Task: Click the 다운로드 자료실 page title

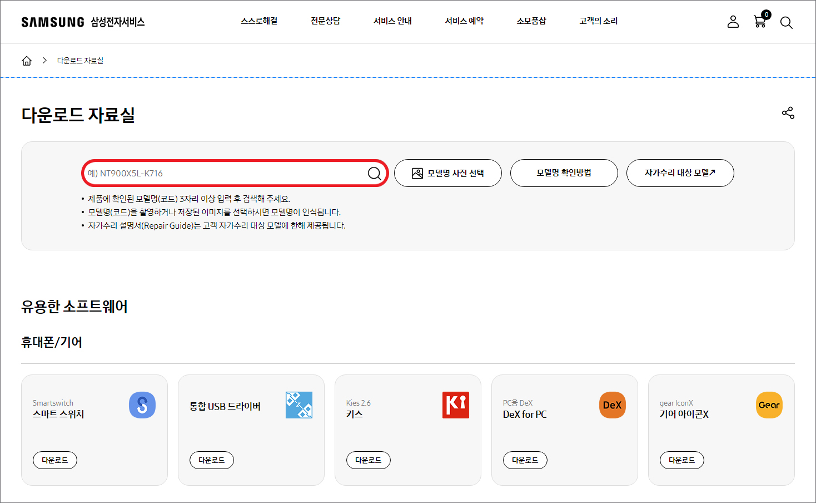Action: (78, 115)
